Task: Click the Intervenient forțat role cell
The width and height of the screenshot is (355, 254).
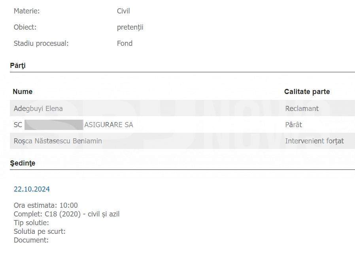Action: [314, 141]
